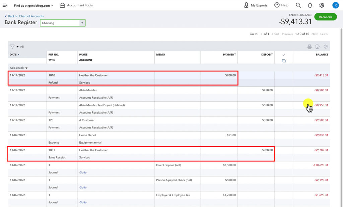Open QuickBooks settings gear in top bar
The width and height of the screenshot is (343, 207).
[x=322, y=5]
